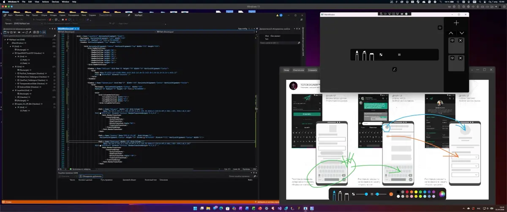Click the Сохранить button in drawing app
The width and height of the screenshot is (507, 212).
coord(313,70)
